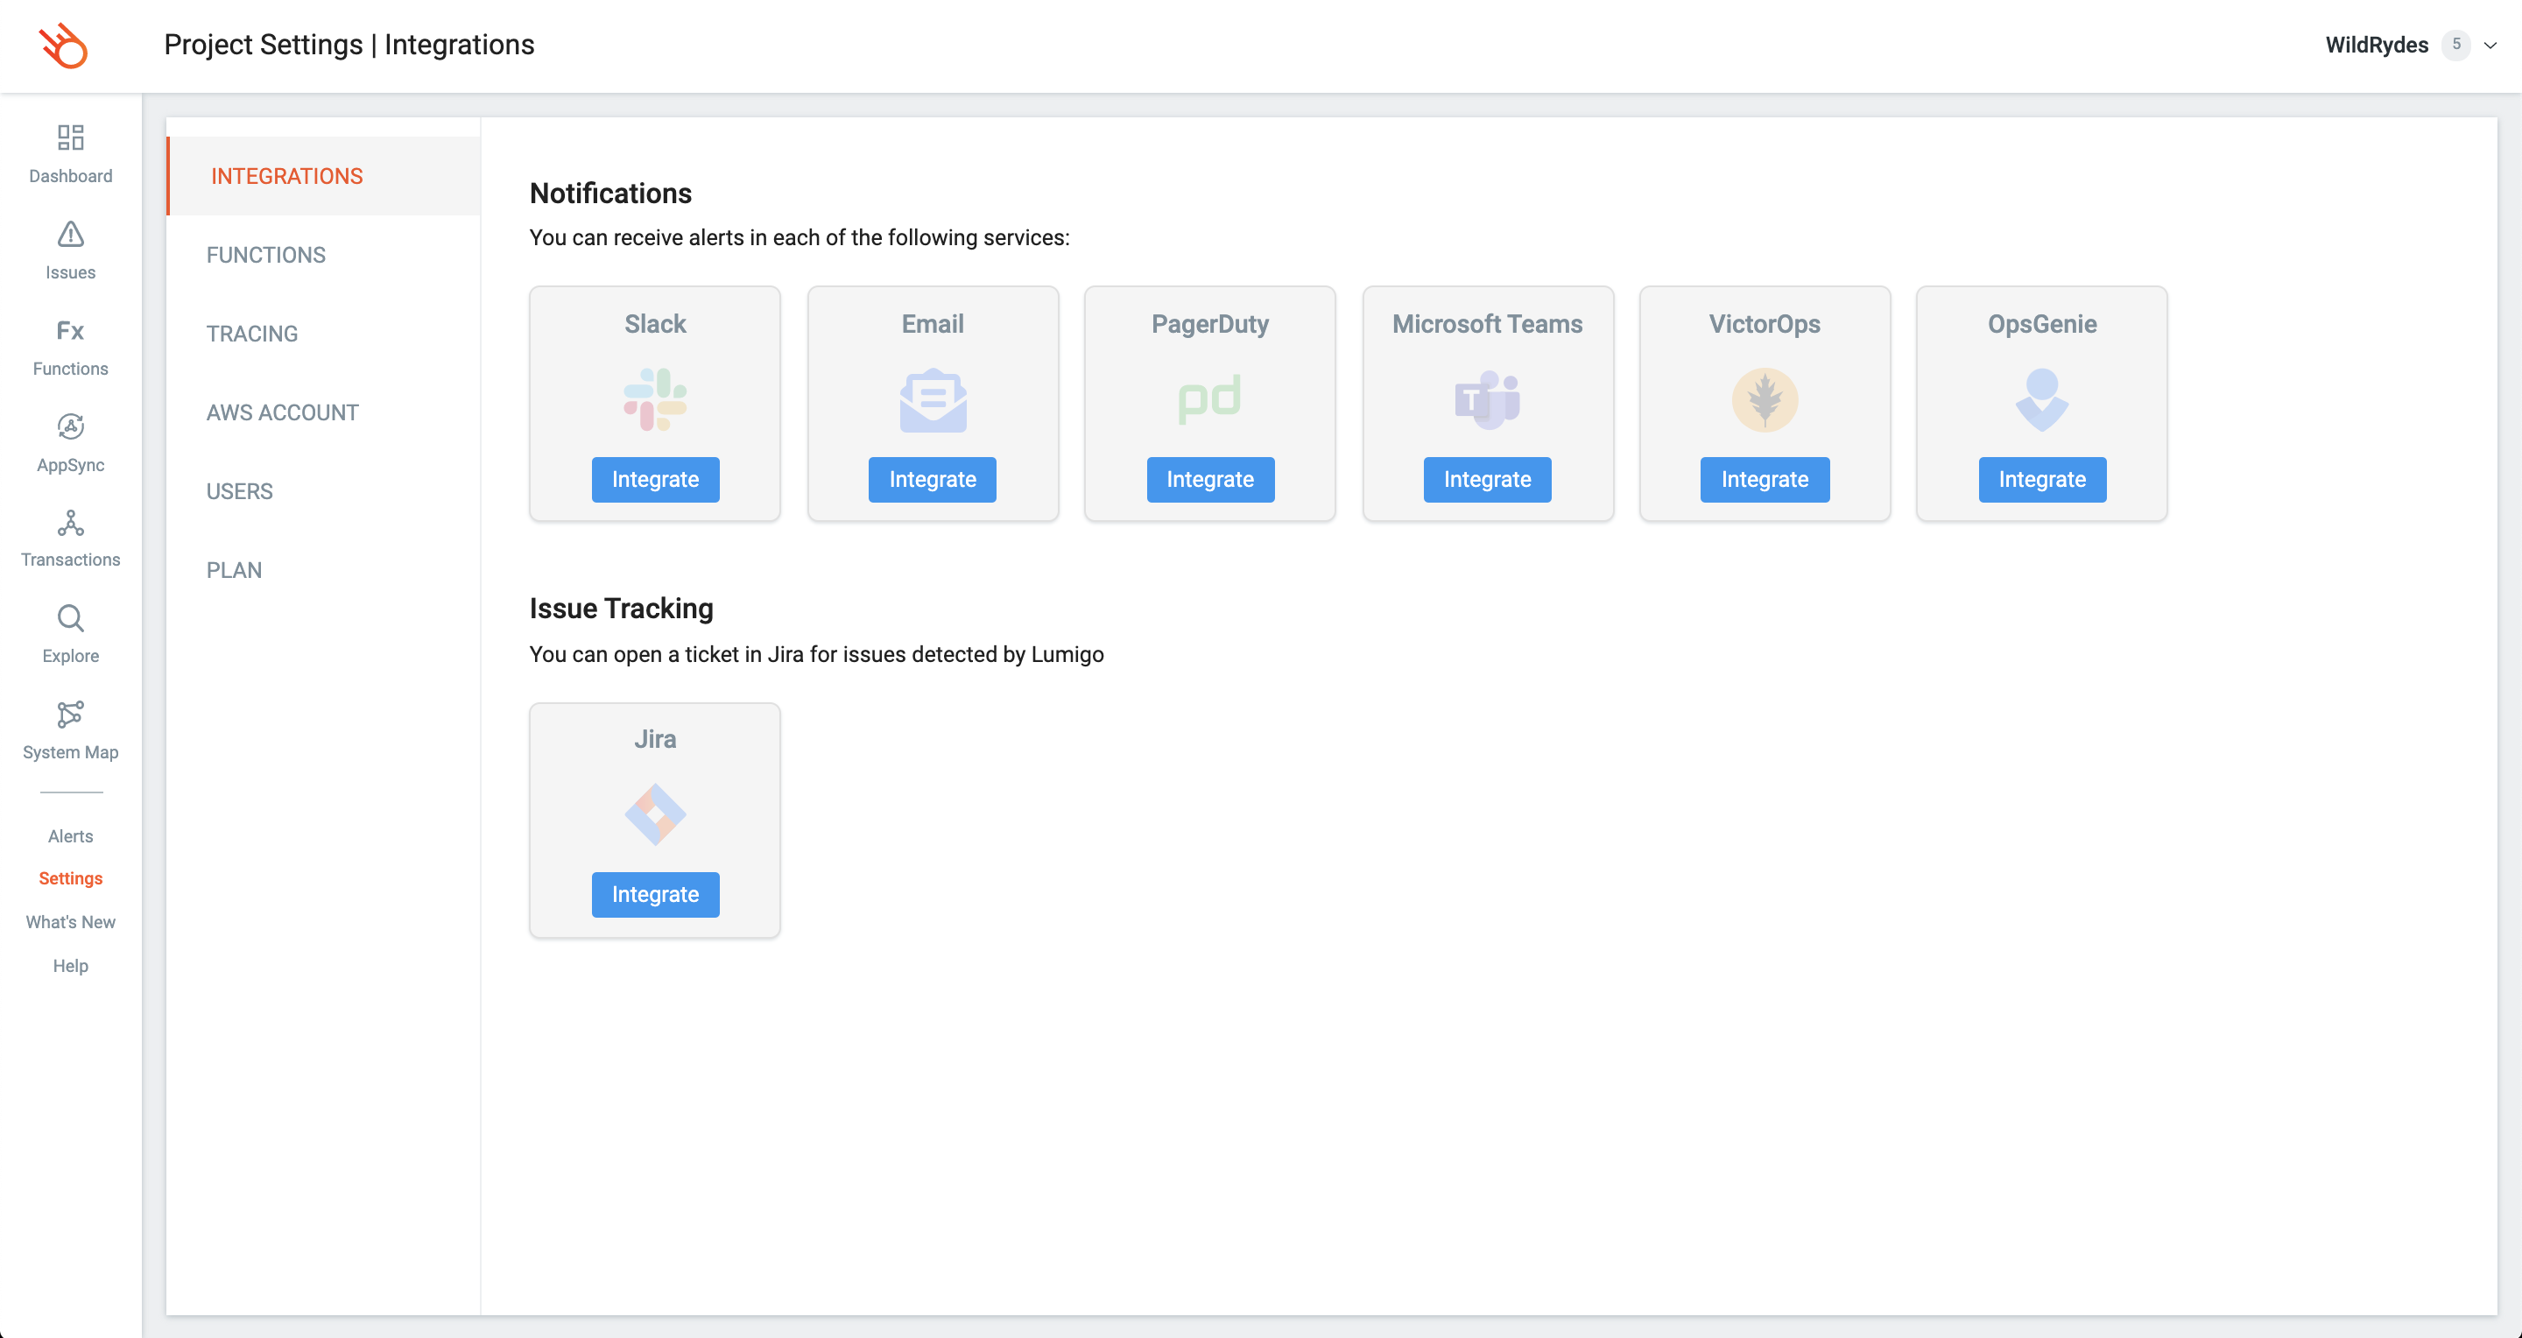
Task: Click the Lumigo logo at top left
Action: click(64, 45)
